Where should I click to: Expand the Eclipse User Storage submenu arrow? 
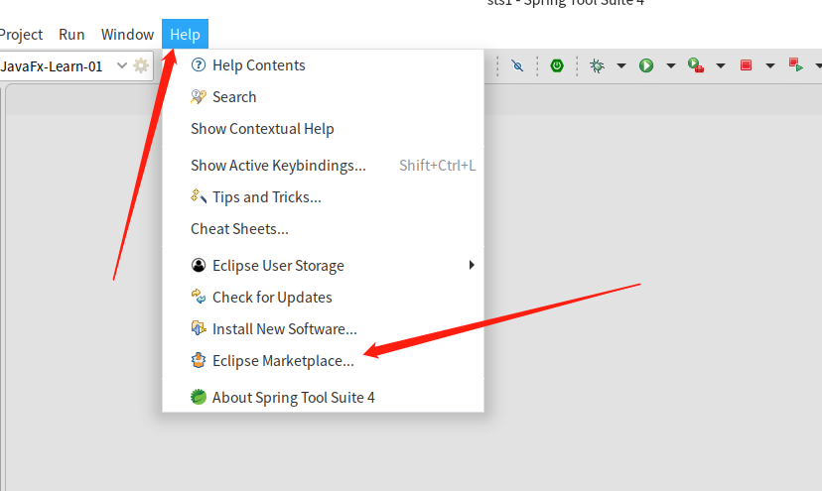click(472, 265)
